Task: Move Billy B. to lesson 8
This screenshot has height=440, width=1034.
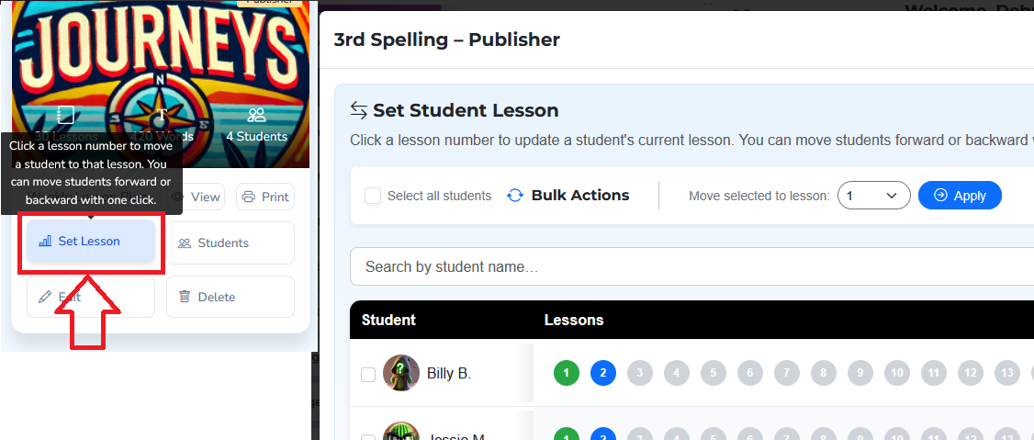Action: 824,373
